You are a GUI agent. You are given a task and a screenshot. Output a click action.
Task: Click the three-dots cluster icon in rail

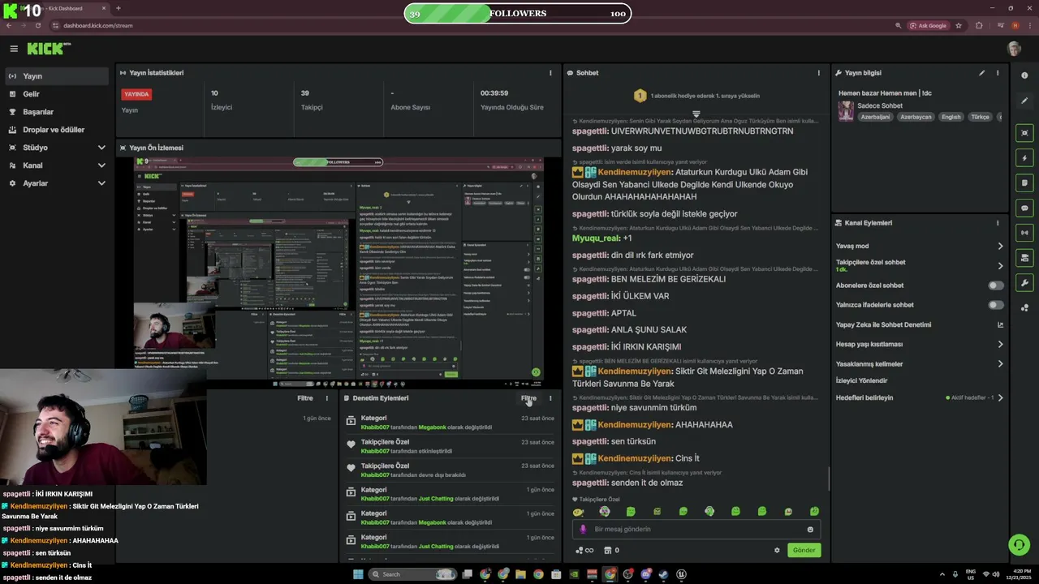coord(1024,307)
